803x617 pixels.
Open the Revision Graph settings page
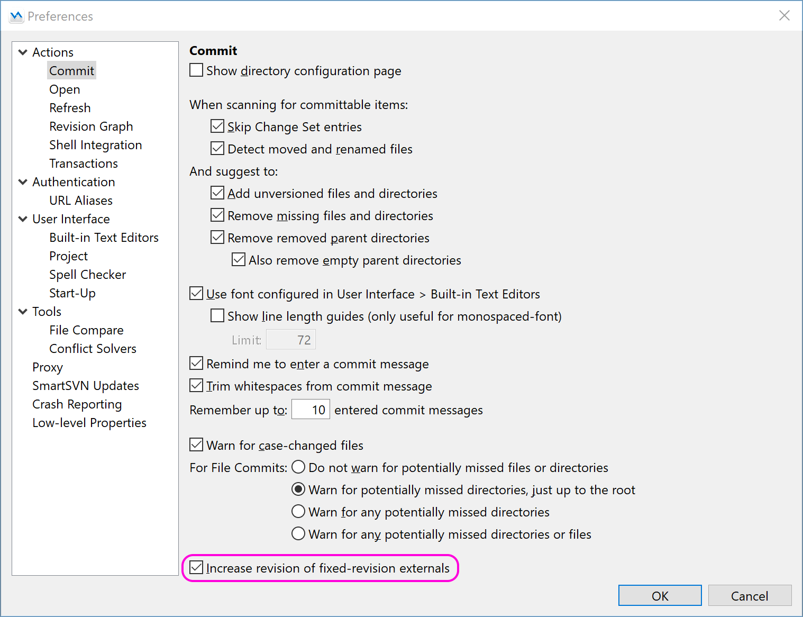(x=90, y=126)
